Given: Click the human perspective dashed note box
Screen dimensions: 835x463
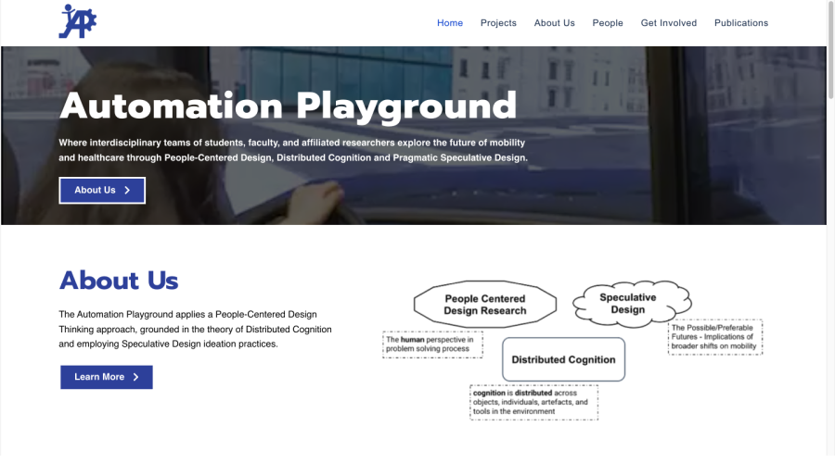Looking at the screenshot, I should point(429,344).
